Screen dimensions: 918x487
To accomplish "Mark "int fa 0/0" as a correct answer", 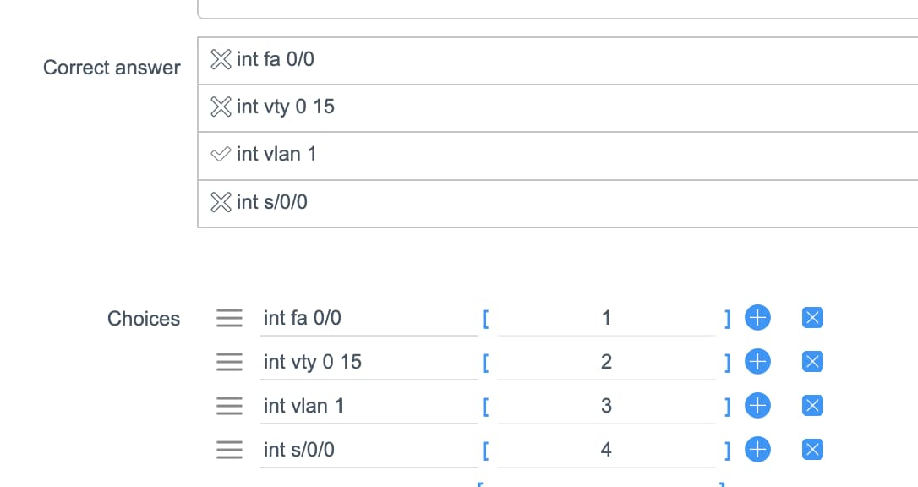I will click(x=221, y=59).
